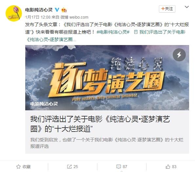Expand the post options chevron menu
The width and height of the screenshot is (195, 172).
187,7
